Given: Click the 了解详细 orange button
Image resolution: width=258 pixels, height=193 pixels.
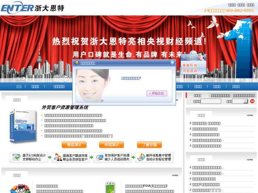Looking at the screenshot, I should [x=149, y=145].
